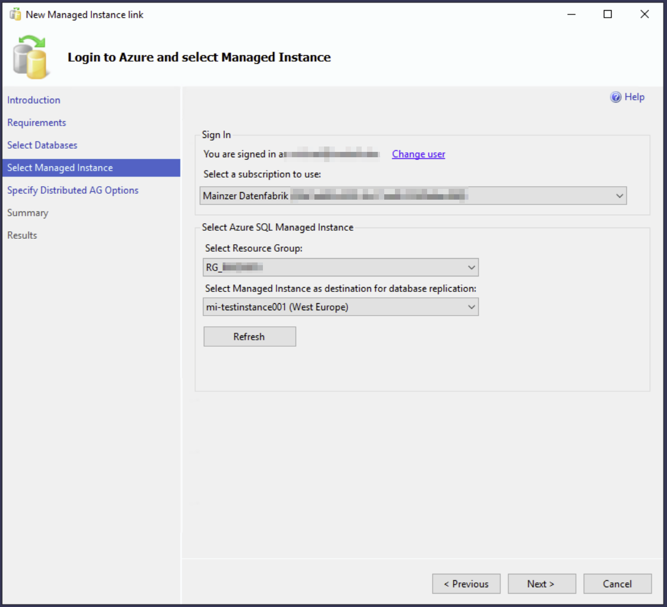Click the 'Select a subscription to use:' label
Viewport: 667px width, 607px height.
tap(262, 174)
